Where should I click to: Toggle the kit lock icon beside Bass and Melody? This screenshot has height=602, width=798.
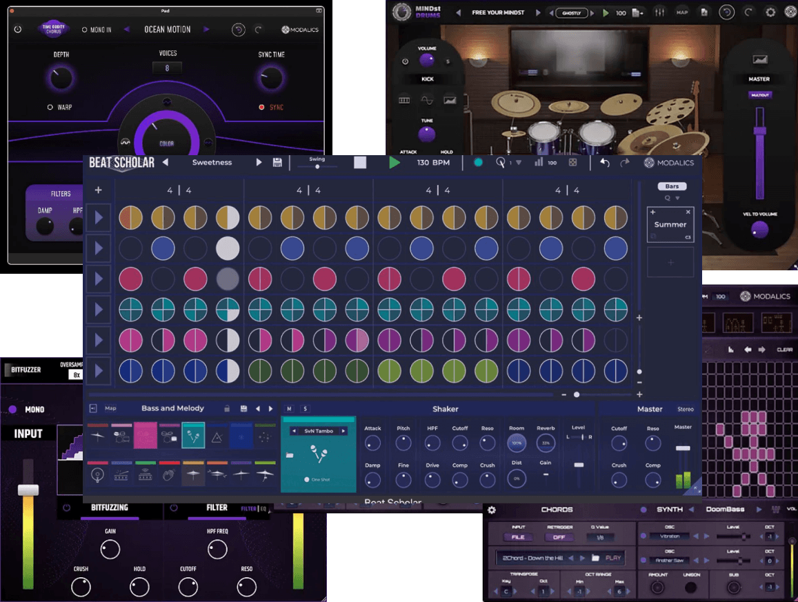point(227,409)
